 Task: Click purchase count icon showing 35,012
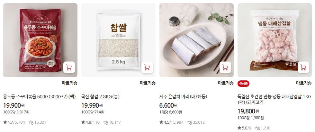(x=190, y=122)
